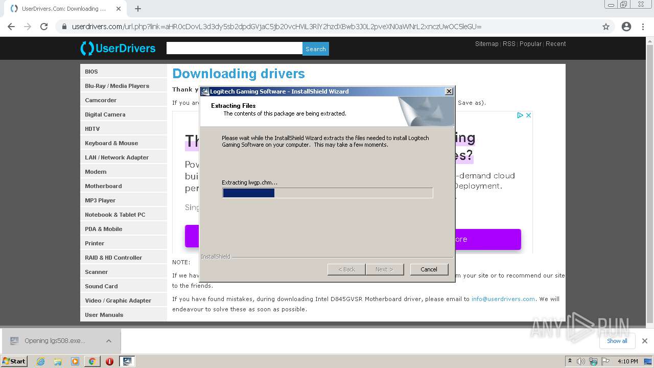Open the Popular link
The image size is (654, 368).
pos(530,44)
